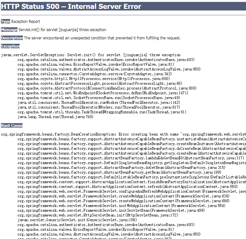Viewport: 246px width, 239px height.
Task: Click the FrameworkServlet.java:638 line
Action: pos(123,196)
